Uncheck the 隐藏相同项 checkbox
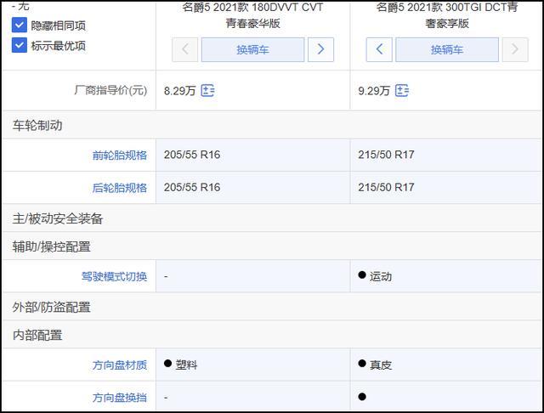Image resolution: width=544 pixels, height=413 pixels. tap(20, 25)
